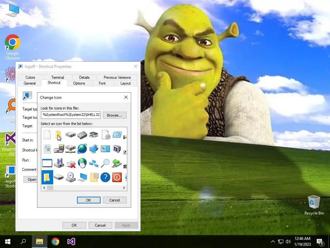Launch Chrome from the taskbar
The image size is (330, 248).
tap(55, 242)
